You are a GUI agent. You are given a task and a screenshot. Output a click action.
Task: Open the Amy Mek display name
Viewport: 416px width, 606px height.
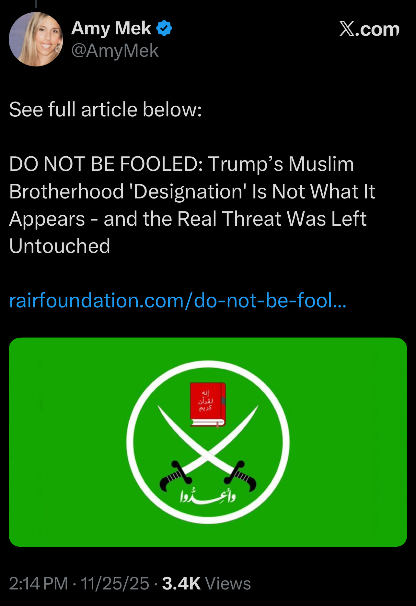(x=111, y=28)
